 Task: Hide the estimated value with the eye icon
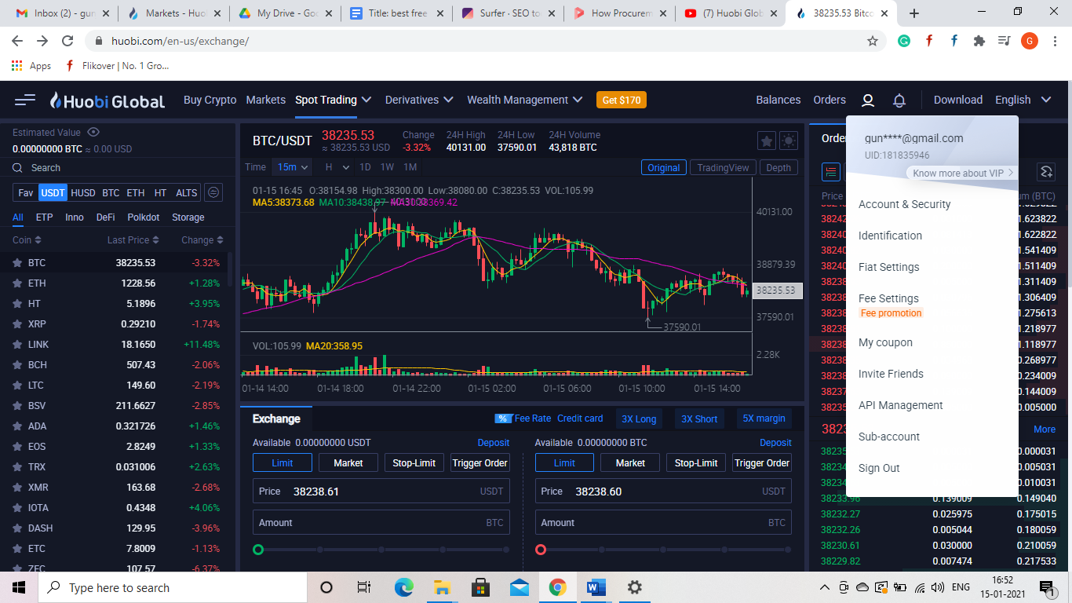pyautogui.click(x=93, y=132)
